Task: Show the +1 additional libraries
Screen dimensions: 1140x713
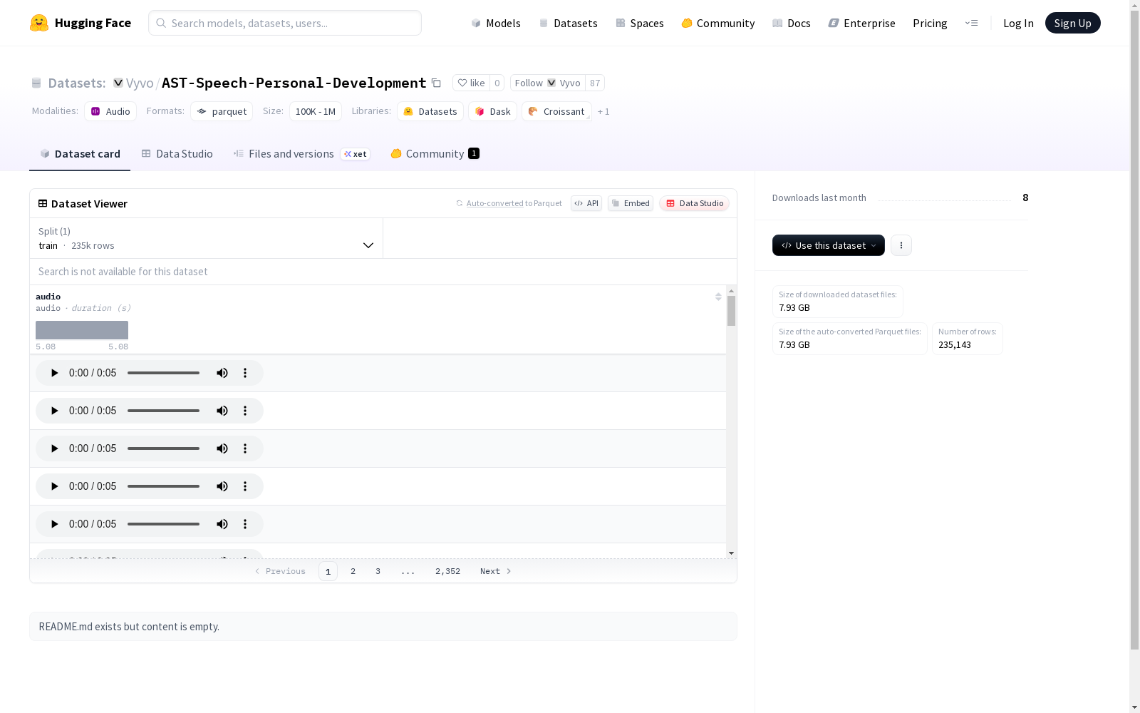Action: 603,112
